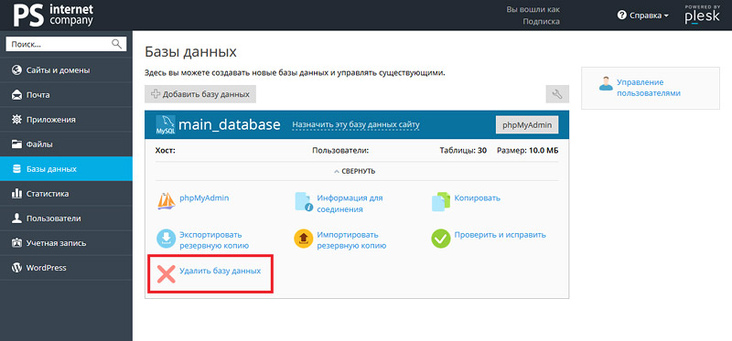Click the phpMyAdmin sailboat icon
Image resolution: width=732 pixels, height=341 pixels.
point(166,201)
